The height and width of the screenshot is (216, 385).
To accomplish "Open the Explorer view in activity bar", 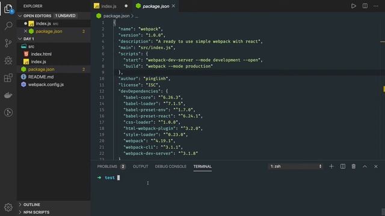I will click(8, 9).
